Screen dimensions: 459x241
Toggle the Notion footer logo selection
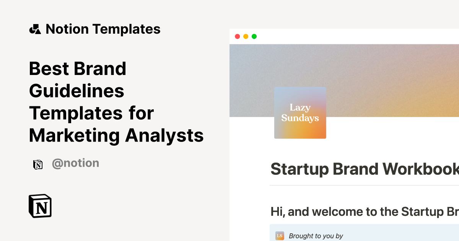[x=40, y=206]
